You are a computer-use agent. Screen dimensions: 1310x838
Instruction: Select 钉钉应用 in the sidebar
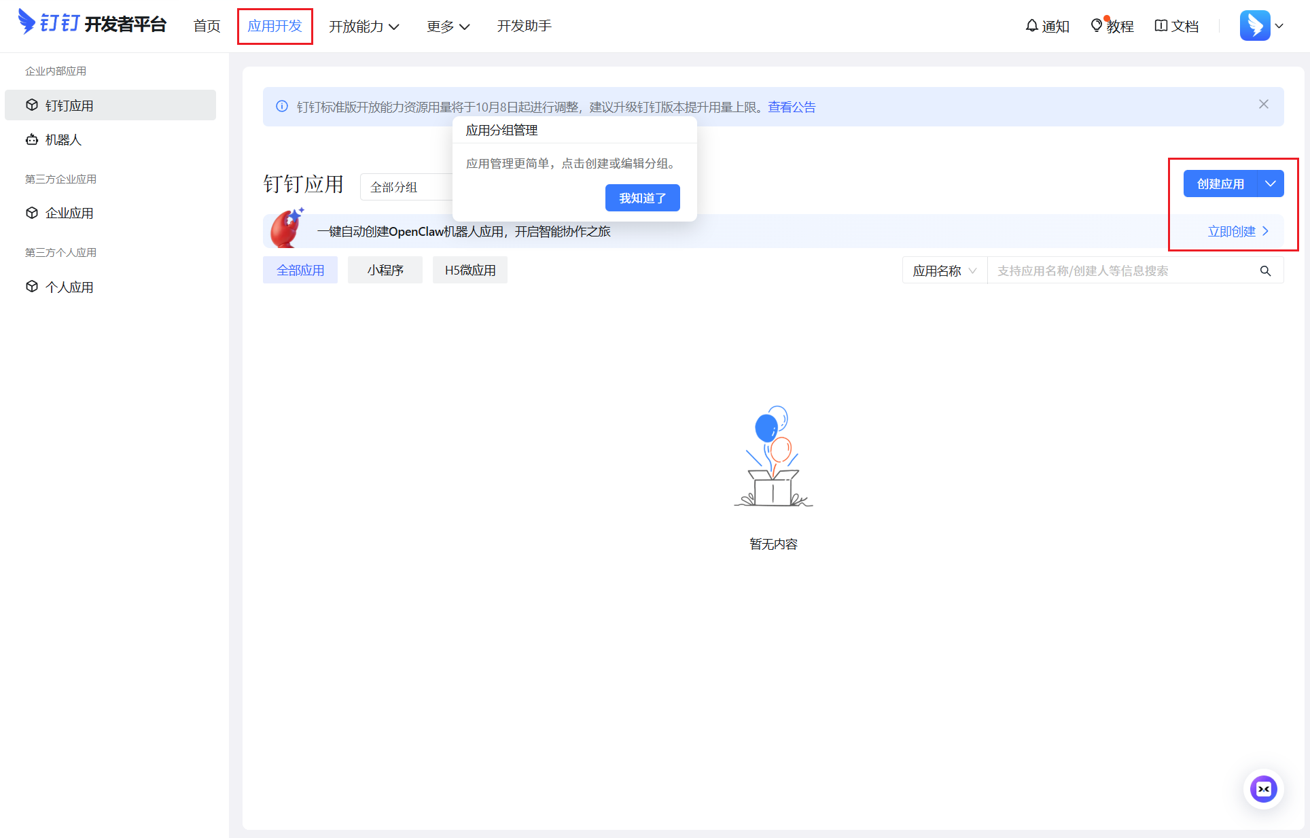click(x=69, y=105)
